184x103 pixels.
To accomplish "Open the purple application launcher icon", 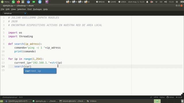I will pyautogui.click(x=47, y=2).
